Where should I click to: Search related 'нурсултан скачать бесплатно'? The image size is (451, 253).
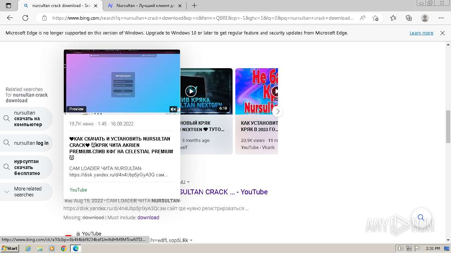pos(26,167)
